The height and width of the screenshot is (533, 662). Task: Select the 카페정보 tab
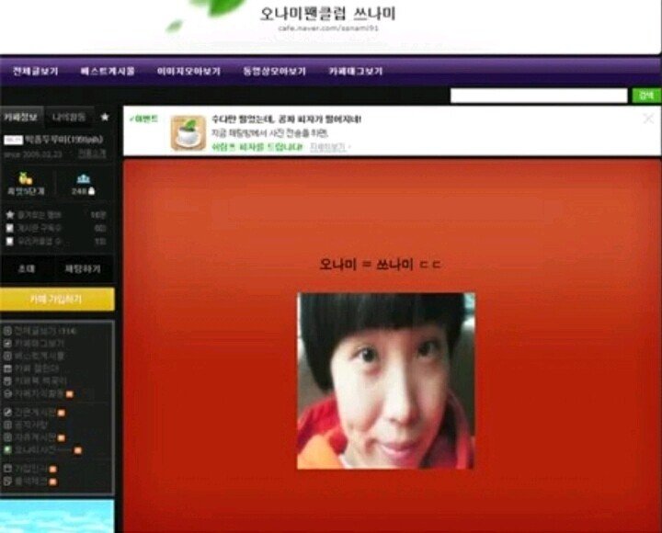21,117
